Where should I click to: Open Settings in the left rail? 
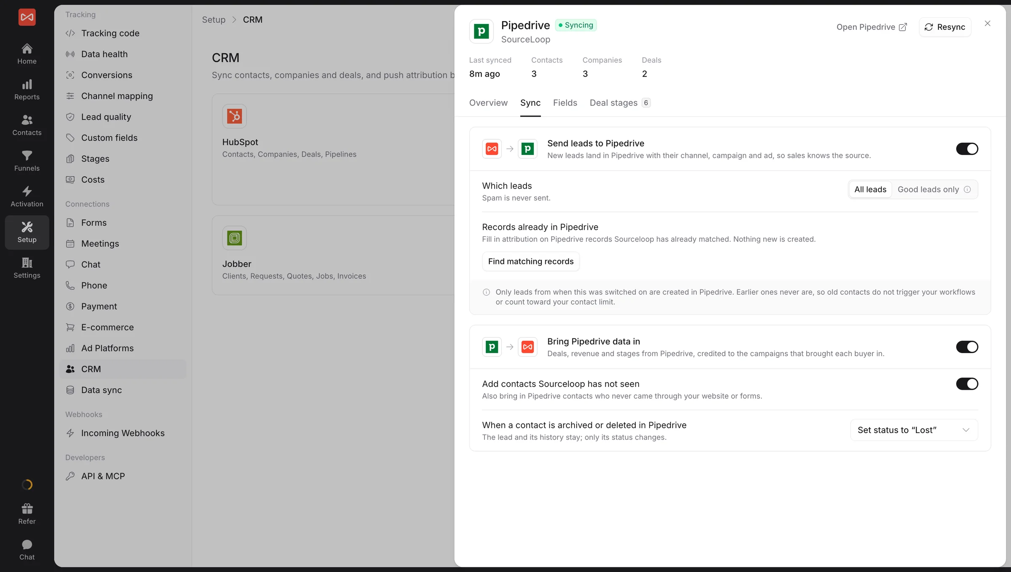coord(27,268)
